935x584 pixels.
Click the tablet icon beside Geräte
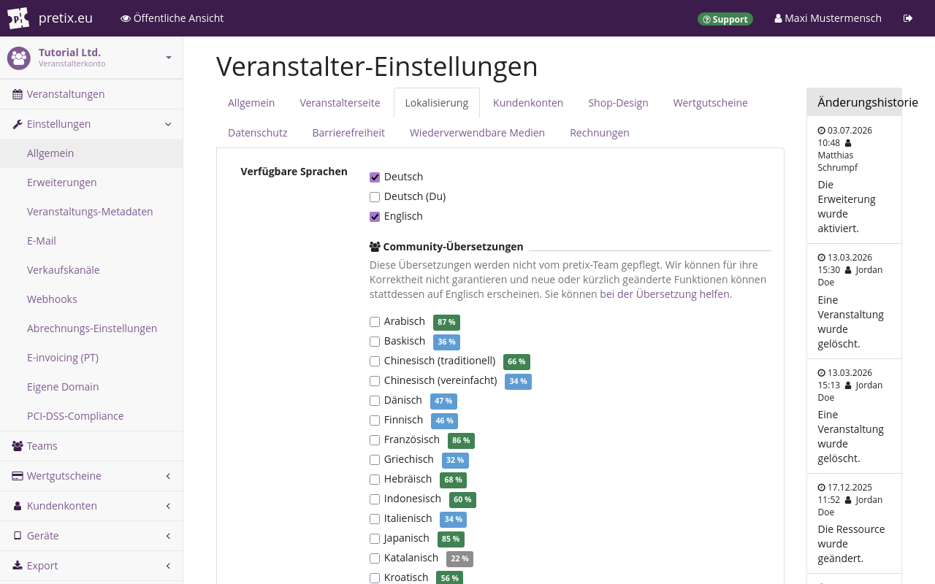[18, 536]
